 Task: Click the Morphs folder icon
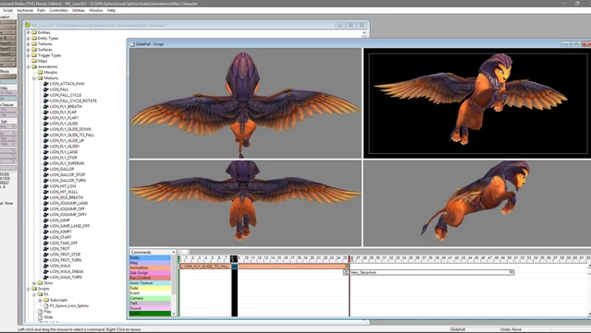point(40,73)
